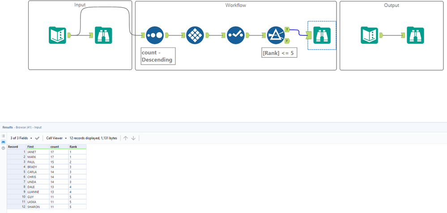This screenshot has width=447, height=213.
Task: Select the MARK cell
Action: click(x=38, y=157)
